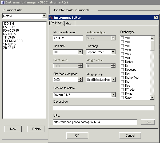Click the Master instrument field
This screenshot has width=160, height=143.
pyautogui.click(x=68, y=38)
